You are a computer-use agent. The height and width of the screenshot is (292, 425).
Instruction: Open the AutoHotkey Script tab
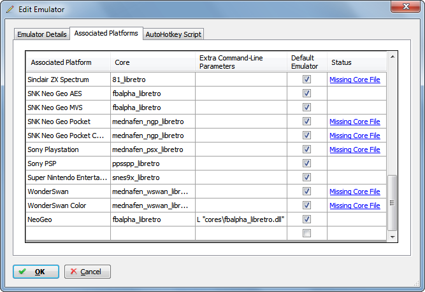pos(173,34)
